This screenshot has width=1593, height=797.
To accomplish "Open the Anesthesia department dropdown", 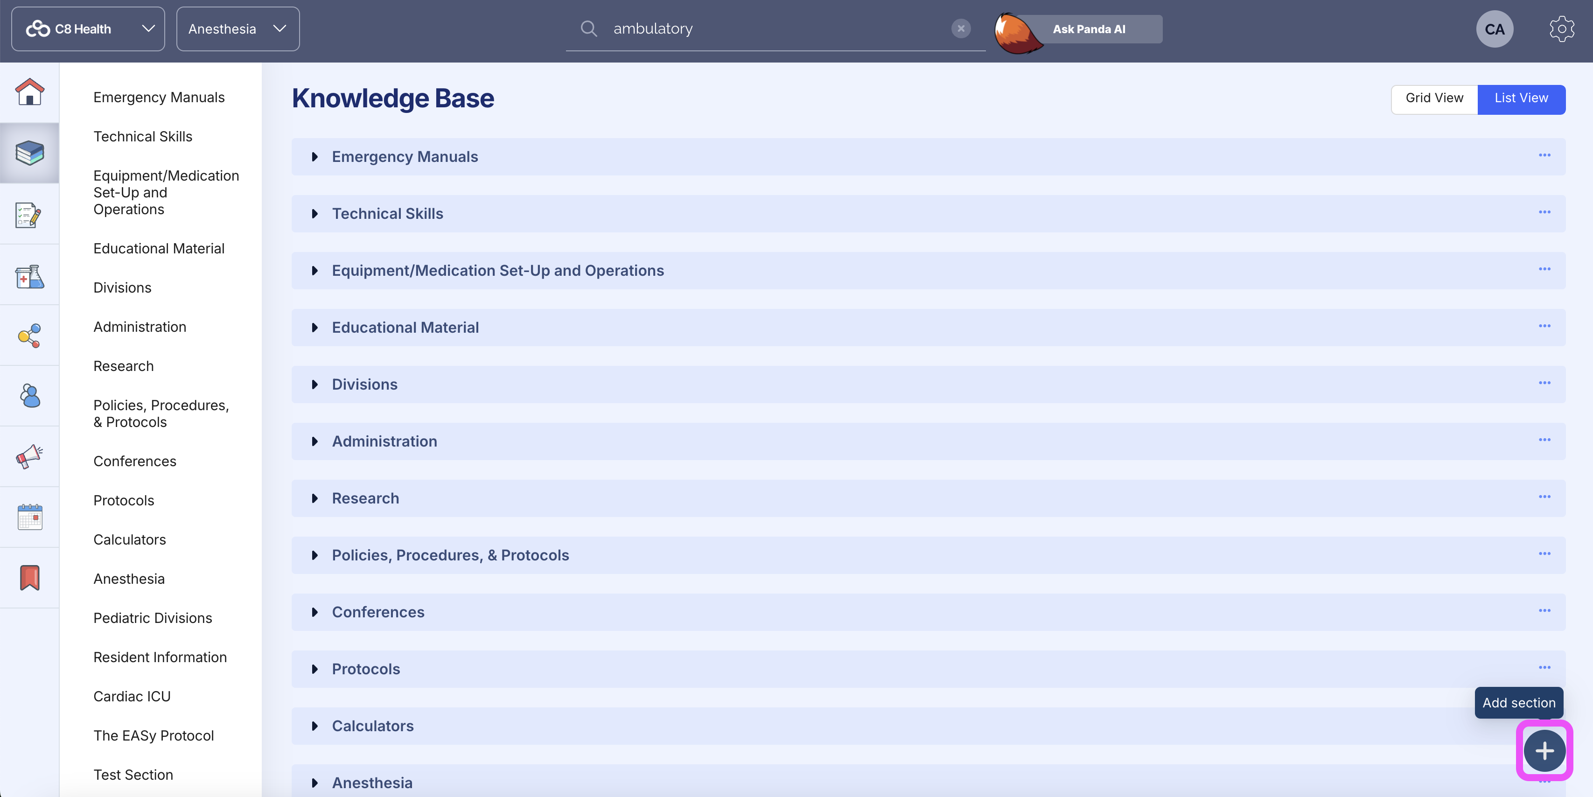I will pos(238,28).
